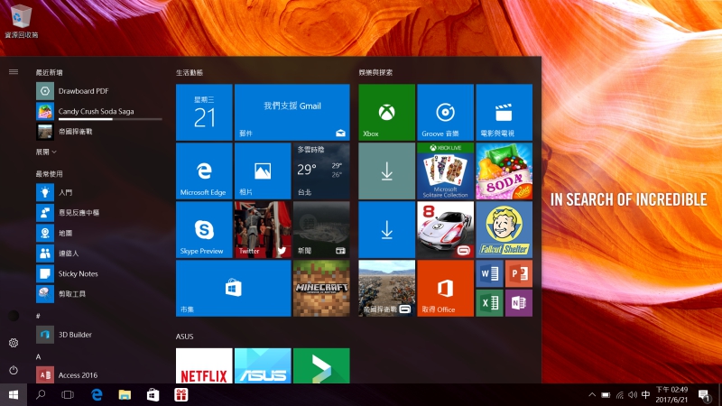Launch the Asphalt 8 racing tile
Image resolution: width=722 pixels, height=406 pixels.
point(445,230)
